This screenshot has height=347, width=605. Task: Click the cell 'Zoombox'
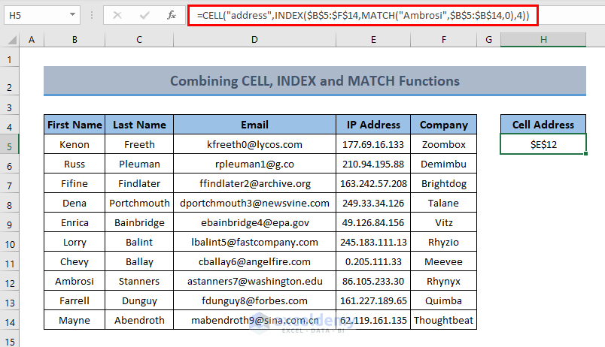[444, 144]
